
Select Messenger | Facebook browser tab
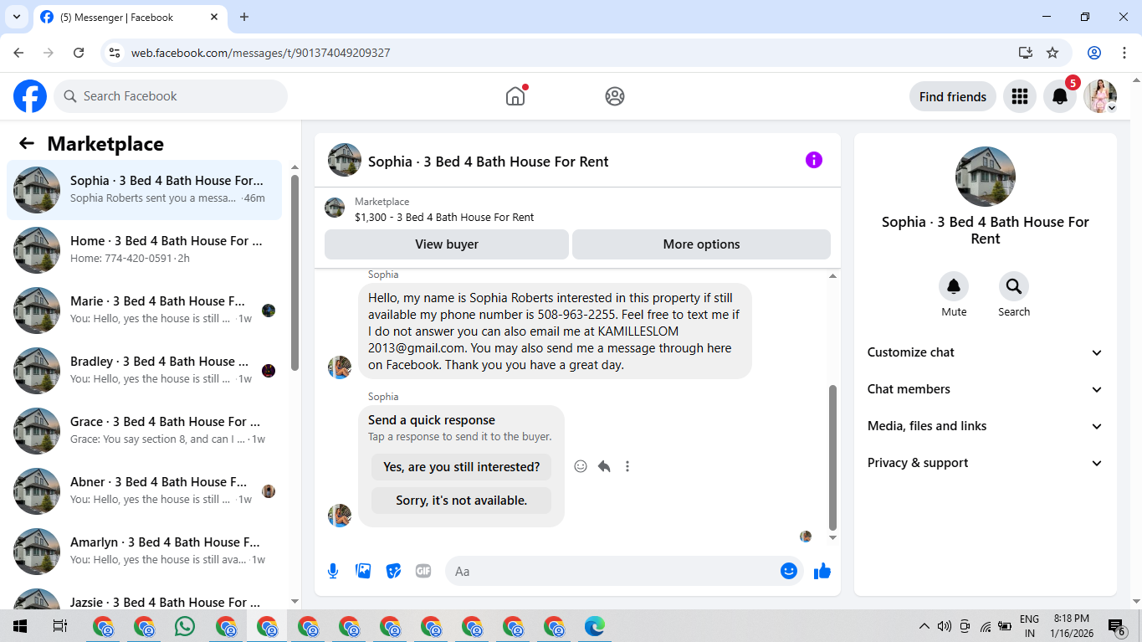(130, 17)
